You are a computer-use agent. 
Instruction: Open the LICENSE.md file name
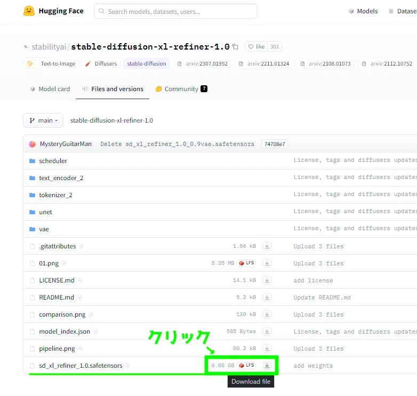(57, 280)
